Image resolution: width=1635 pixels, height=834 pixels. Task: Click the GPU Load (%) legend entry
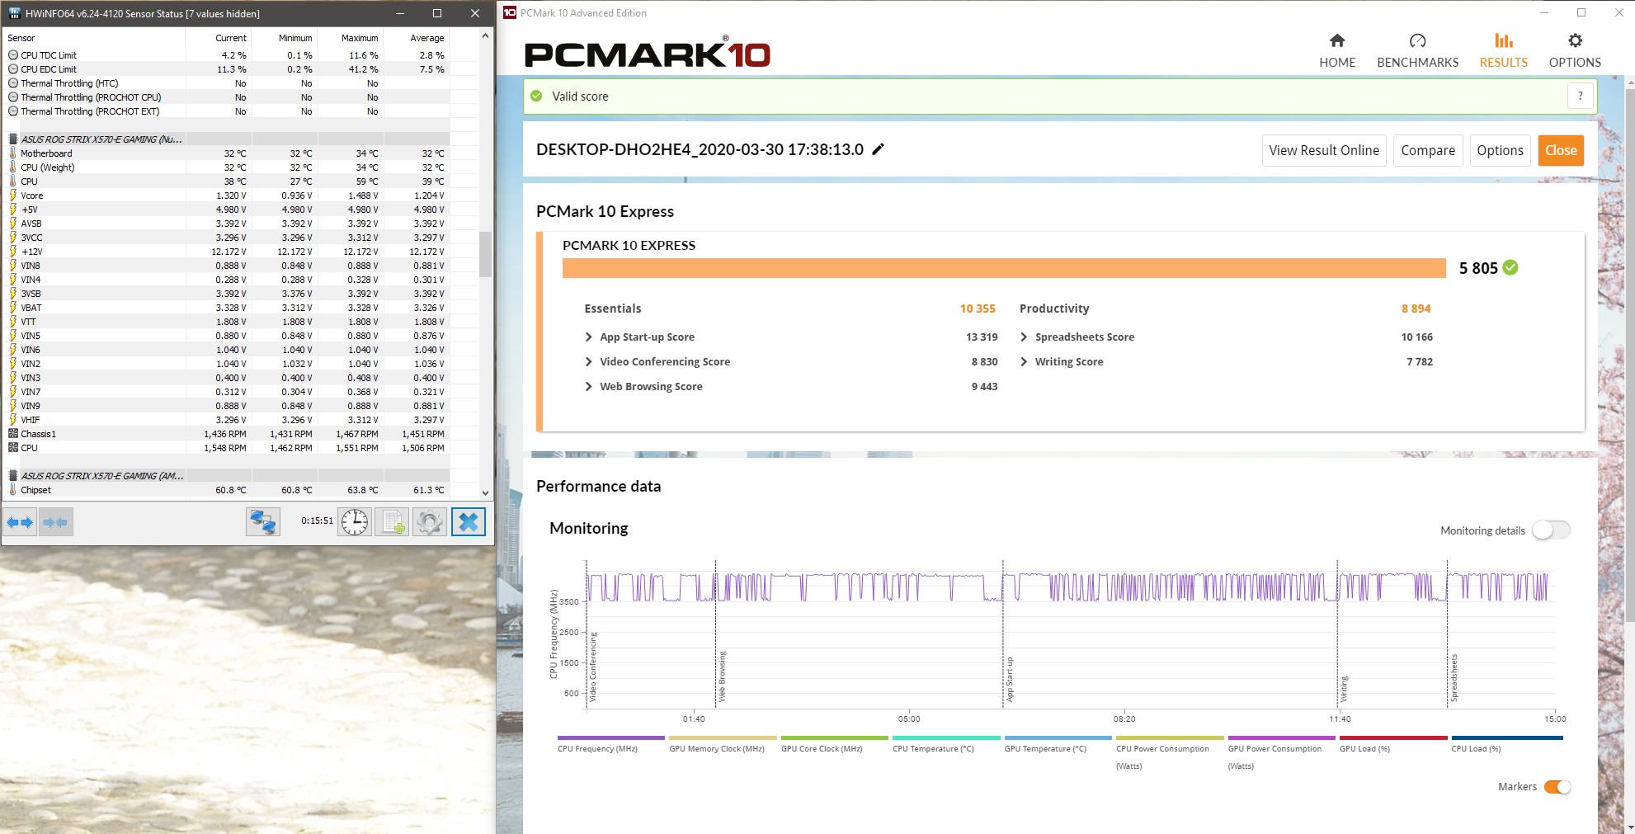tap(1364, 749)
